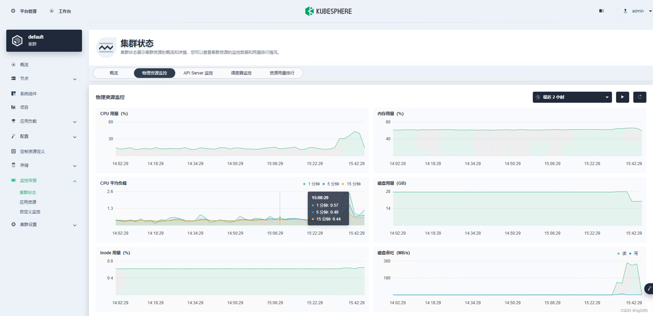Viewport: 653px width, 316px height.
Task: Click the KubeSphere logo
Action: point(328,11)
